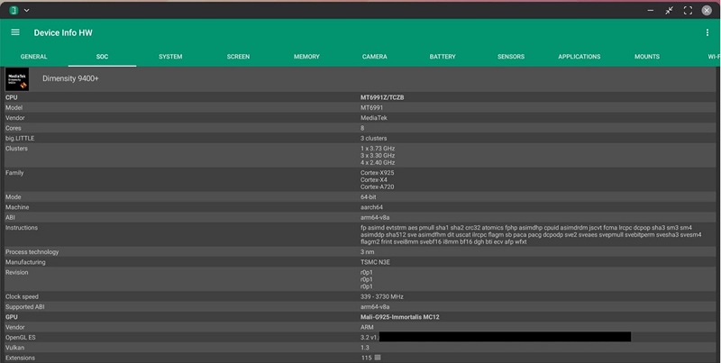Click the cluster entry 1 x 3.73 GHz
Screen dimensions: 721x363
pos(378,149)
